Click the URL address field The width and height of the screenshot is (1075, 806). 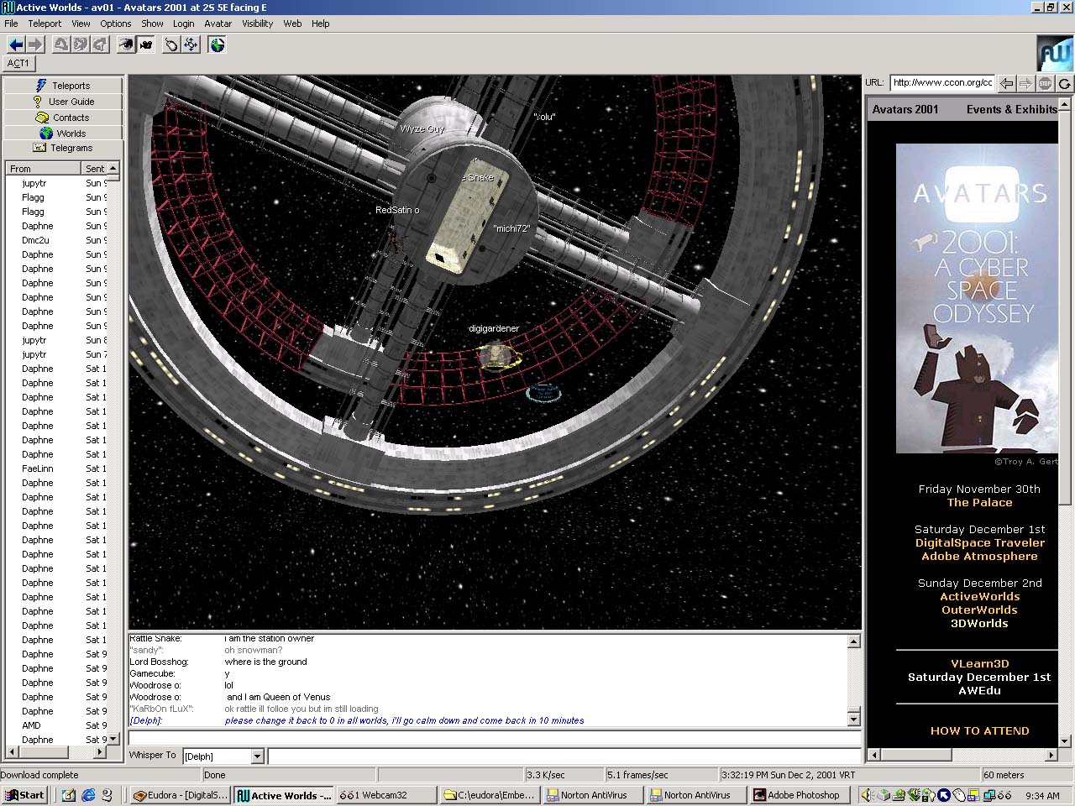(942, 82)
